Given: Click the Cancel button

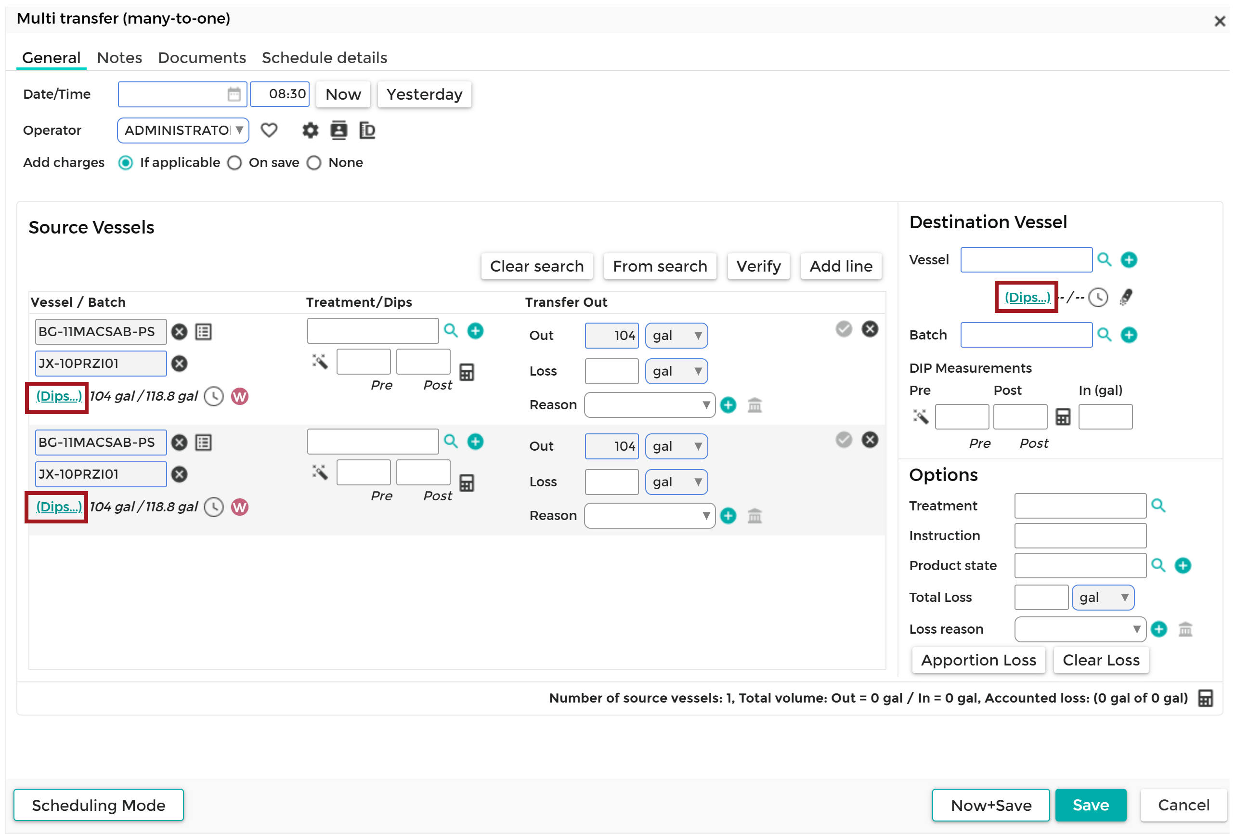Looking at the screenshot, I should (1184, 805).
